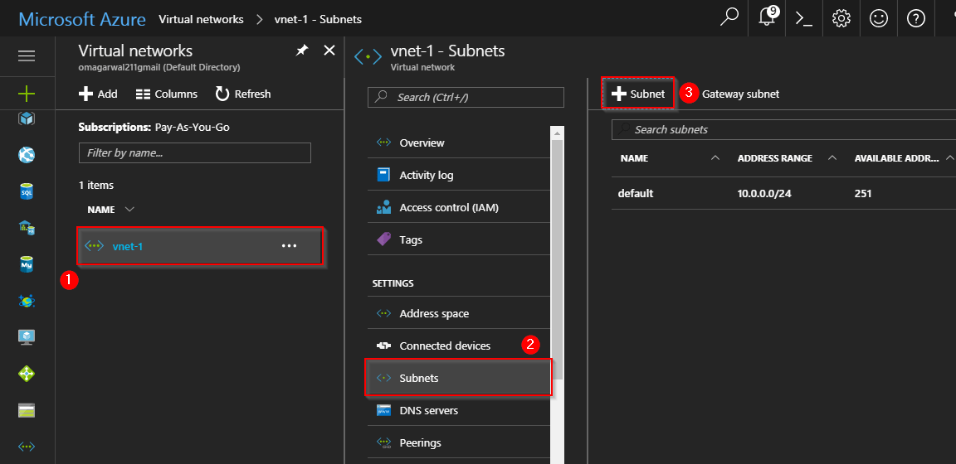Select Peerings in the settings menu
The height and width of the screenshot is (464, 956).
point(420,442)
